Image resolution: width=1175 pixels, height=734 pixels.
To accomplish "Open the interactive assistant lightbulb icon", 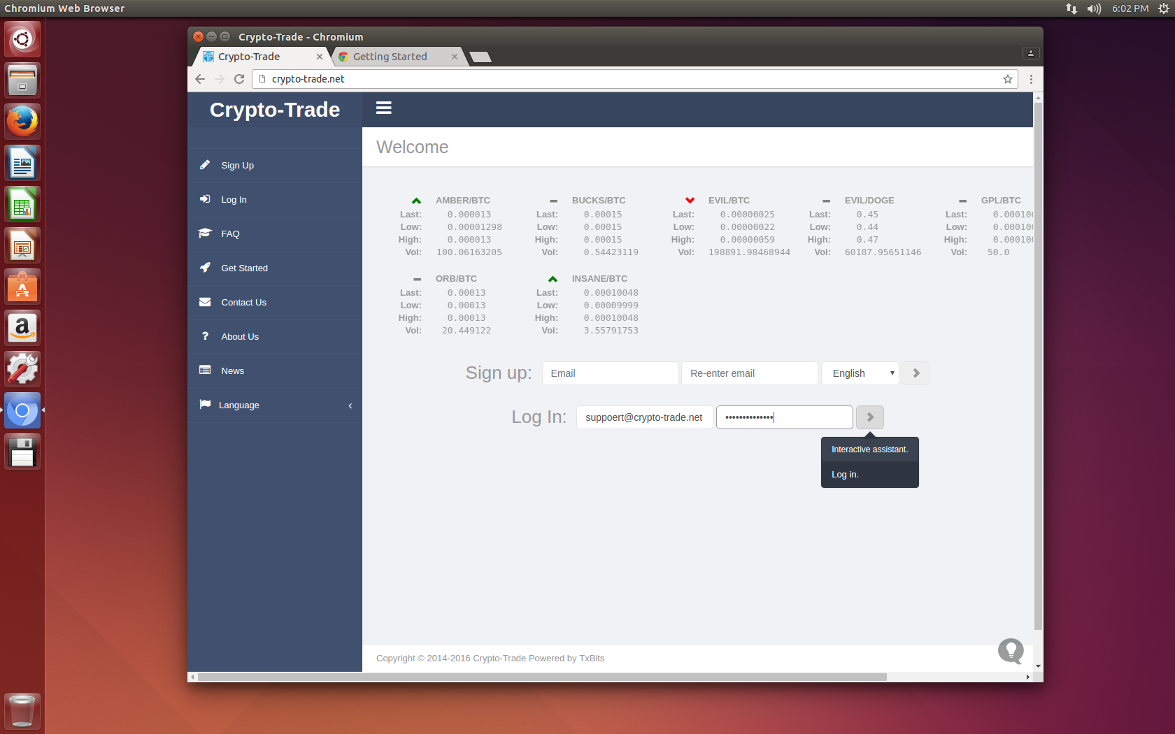I will click(x=1011, y=651).
